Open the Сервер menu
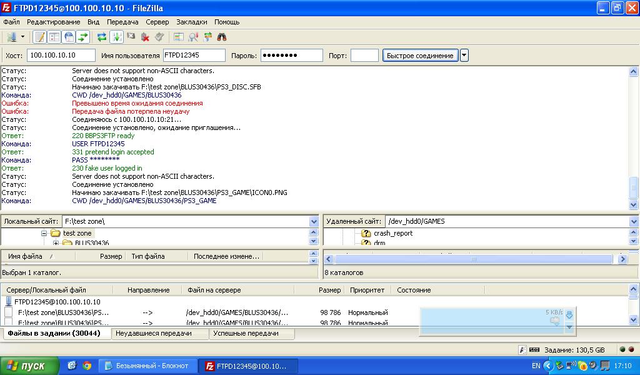640x375 pixels. click(x=157, y=22)
